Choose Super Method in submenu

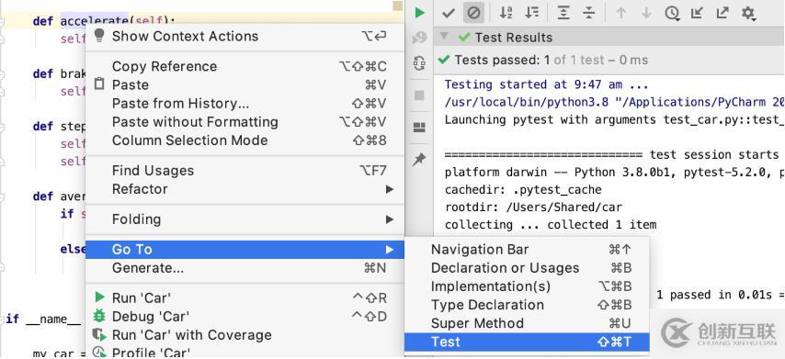tap(528, 323)
